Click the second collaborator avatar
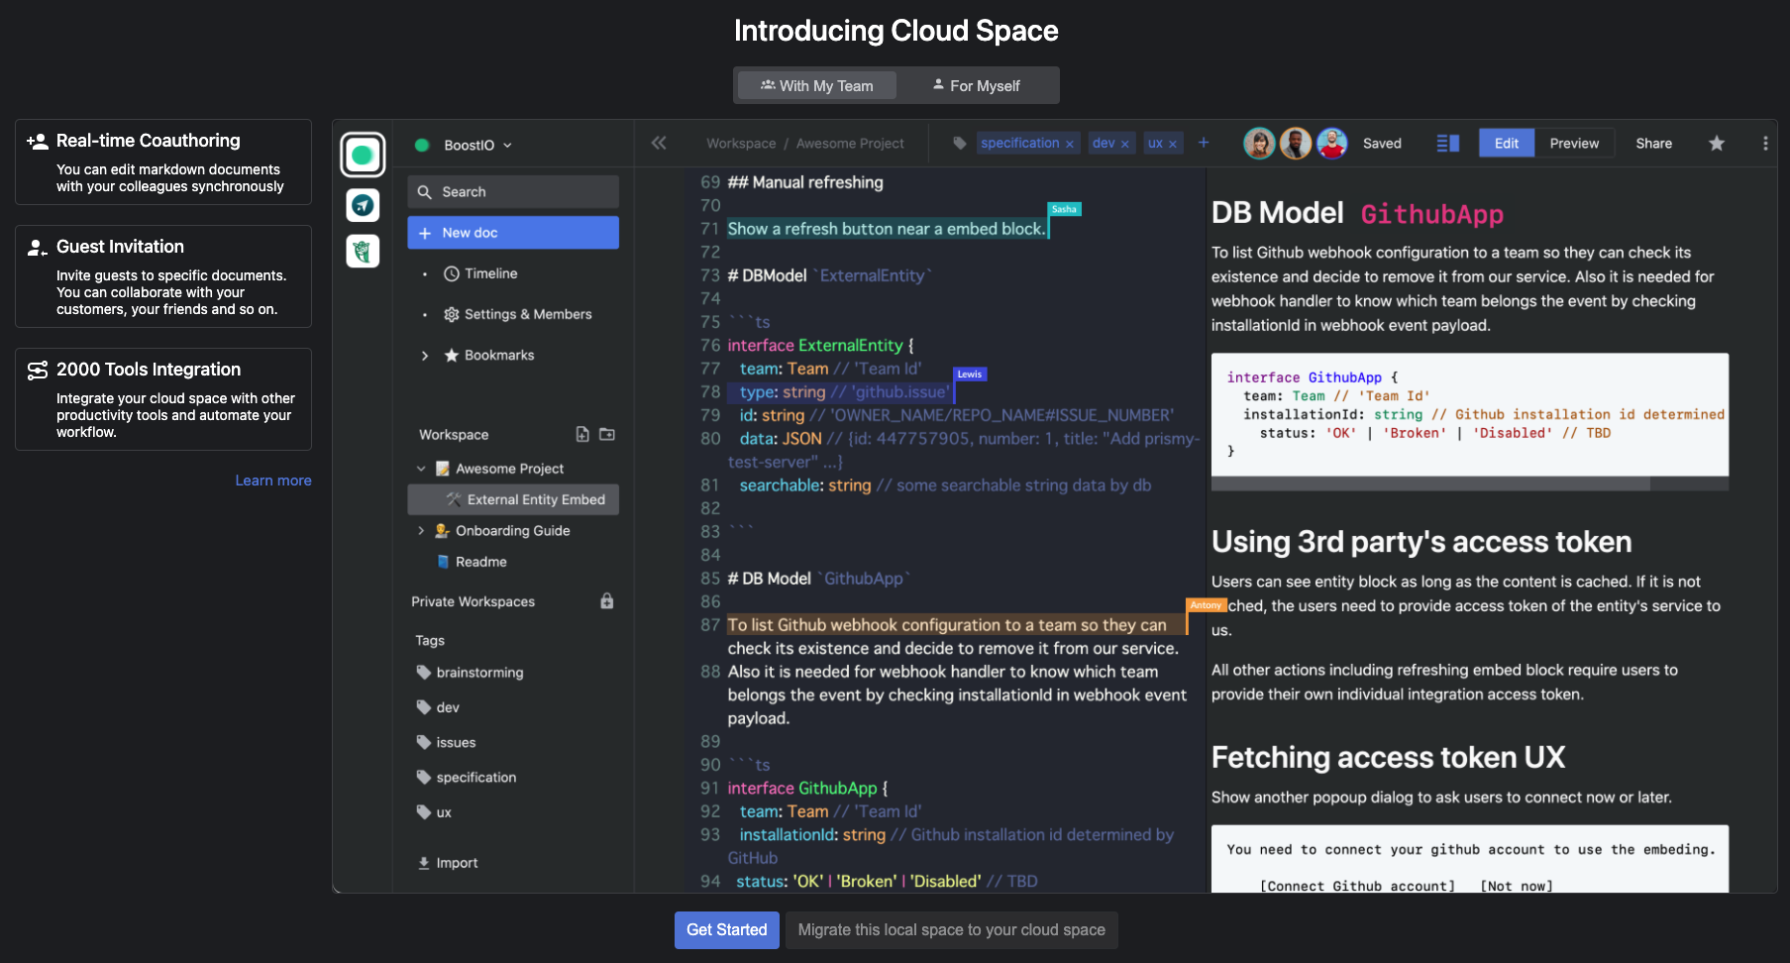The width and height of the screenshot is (1790, 963). (1296, 144)
